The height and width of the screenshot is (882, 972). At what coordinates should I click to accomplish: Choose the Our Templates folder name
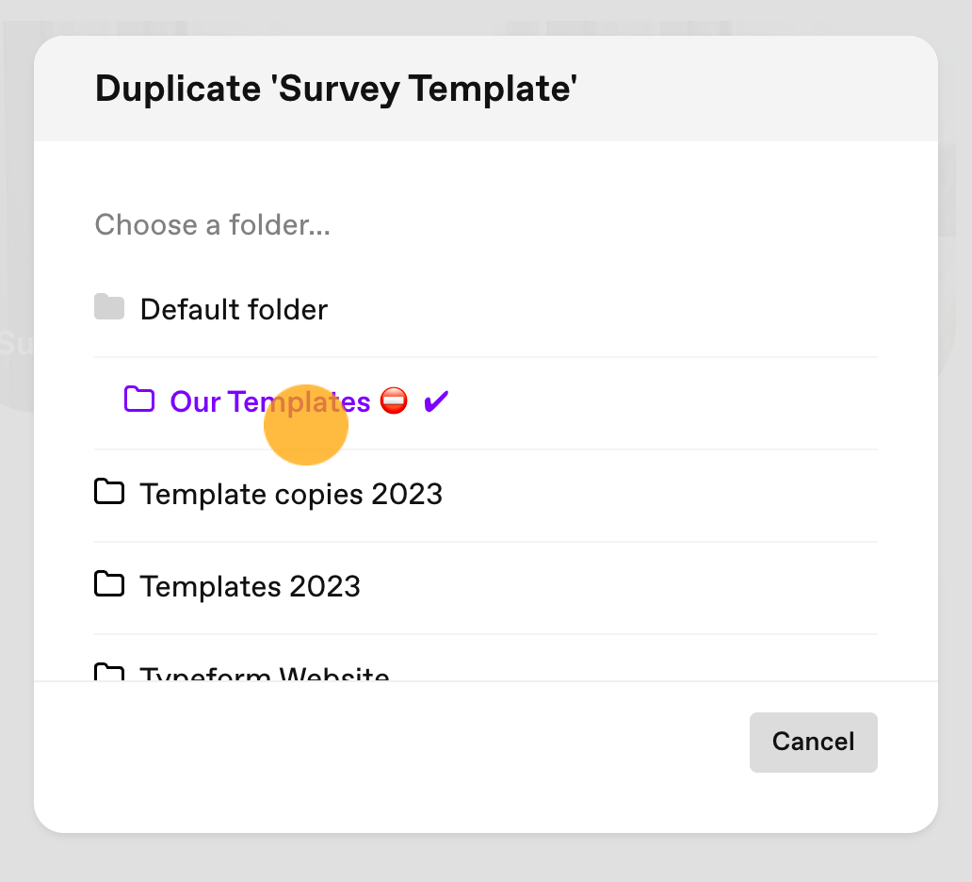(270, 402)
